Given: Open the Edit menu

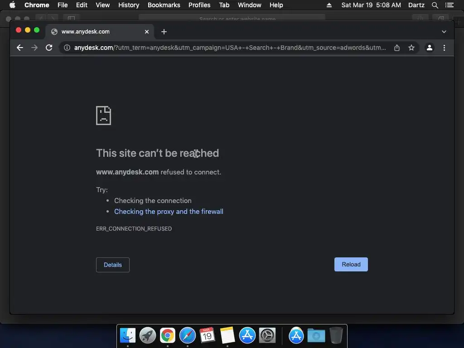Looking at the screenshot, I should click(82, 5).
